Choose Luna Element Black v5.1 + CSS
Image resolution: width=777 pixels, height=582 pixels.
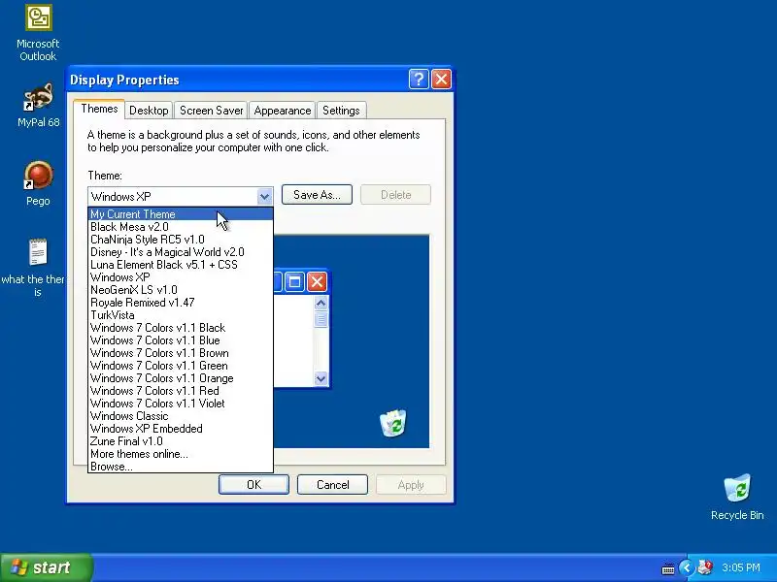pyautogui.click(x=181, y=265)
